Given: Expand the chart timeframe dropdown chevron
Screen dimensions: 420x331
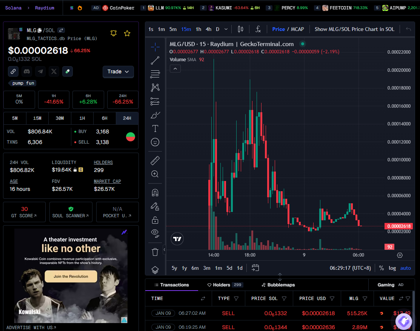Looking at the screenshot, I should (x=226, y=29).
